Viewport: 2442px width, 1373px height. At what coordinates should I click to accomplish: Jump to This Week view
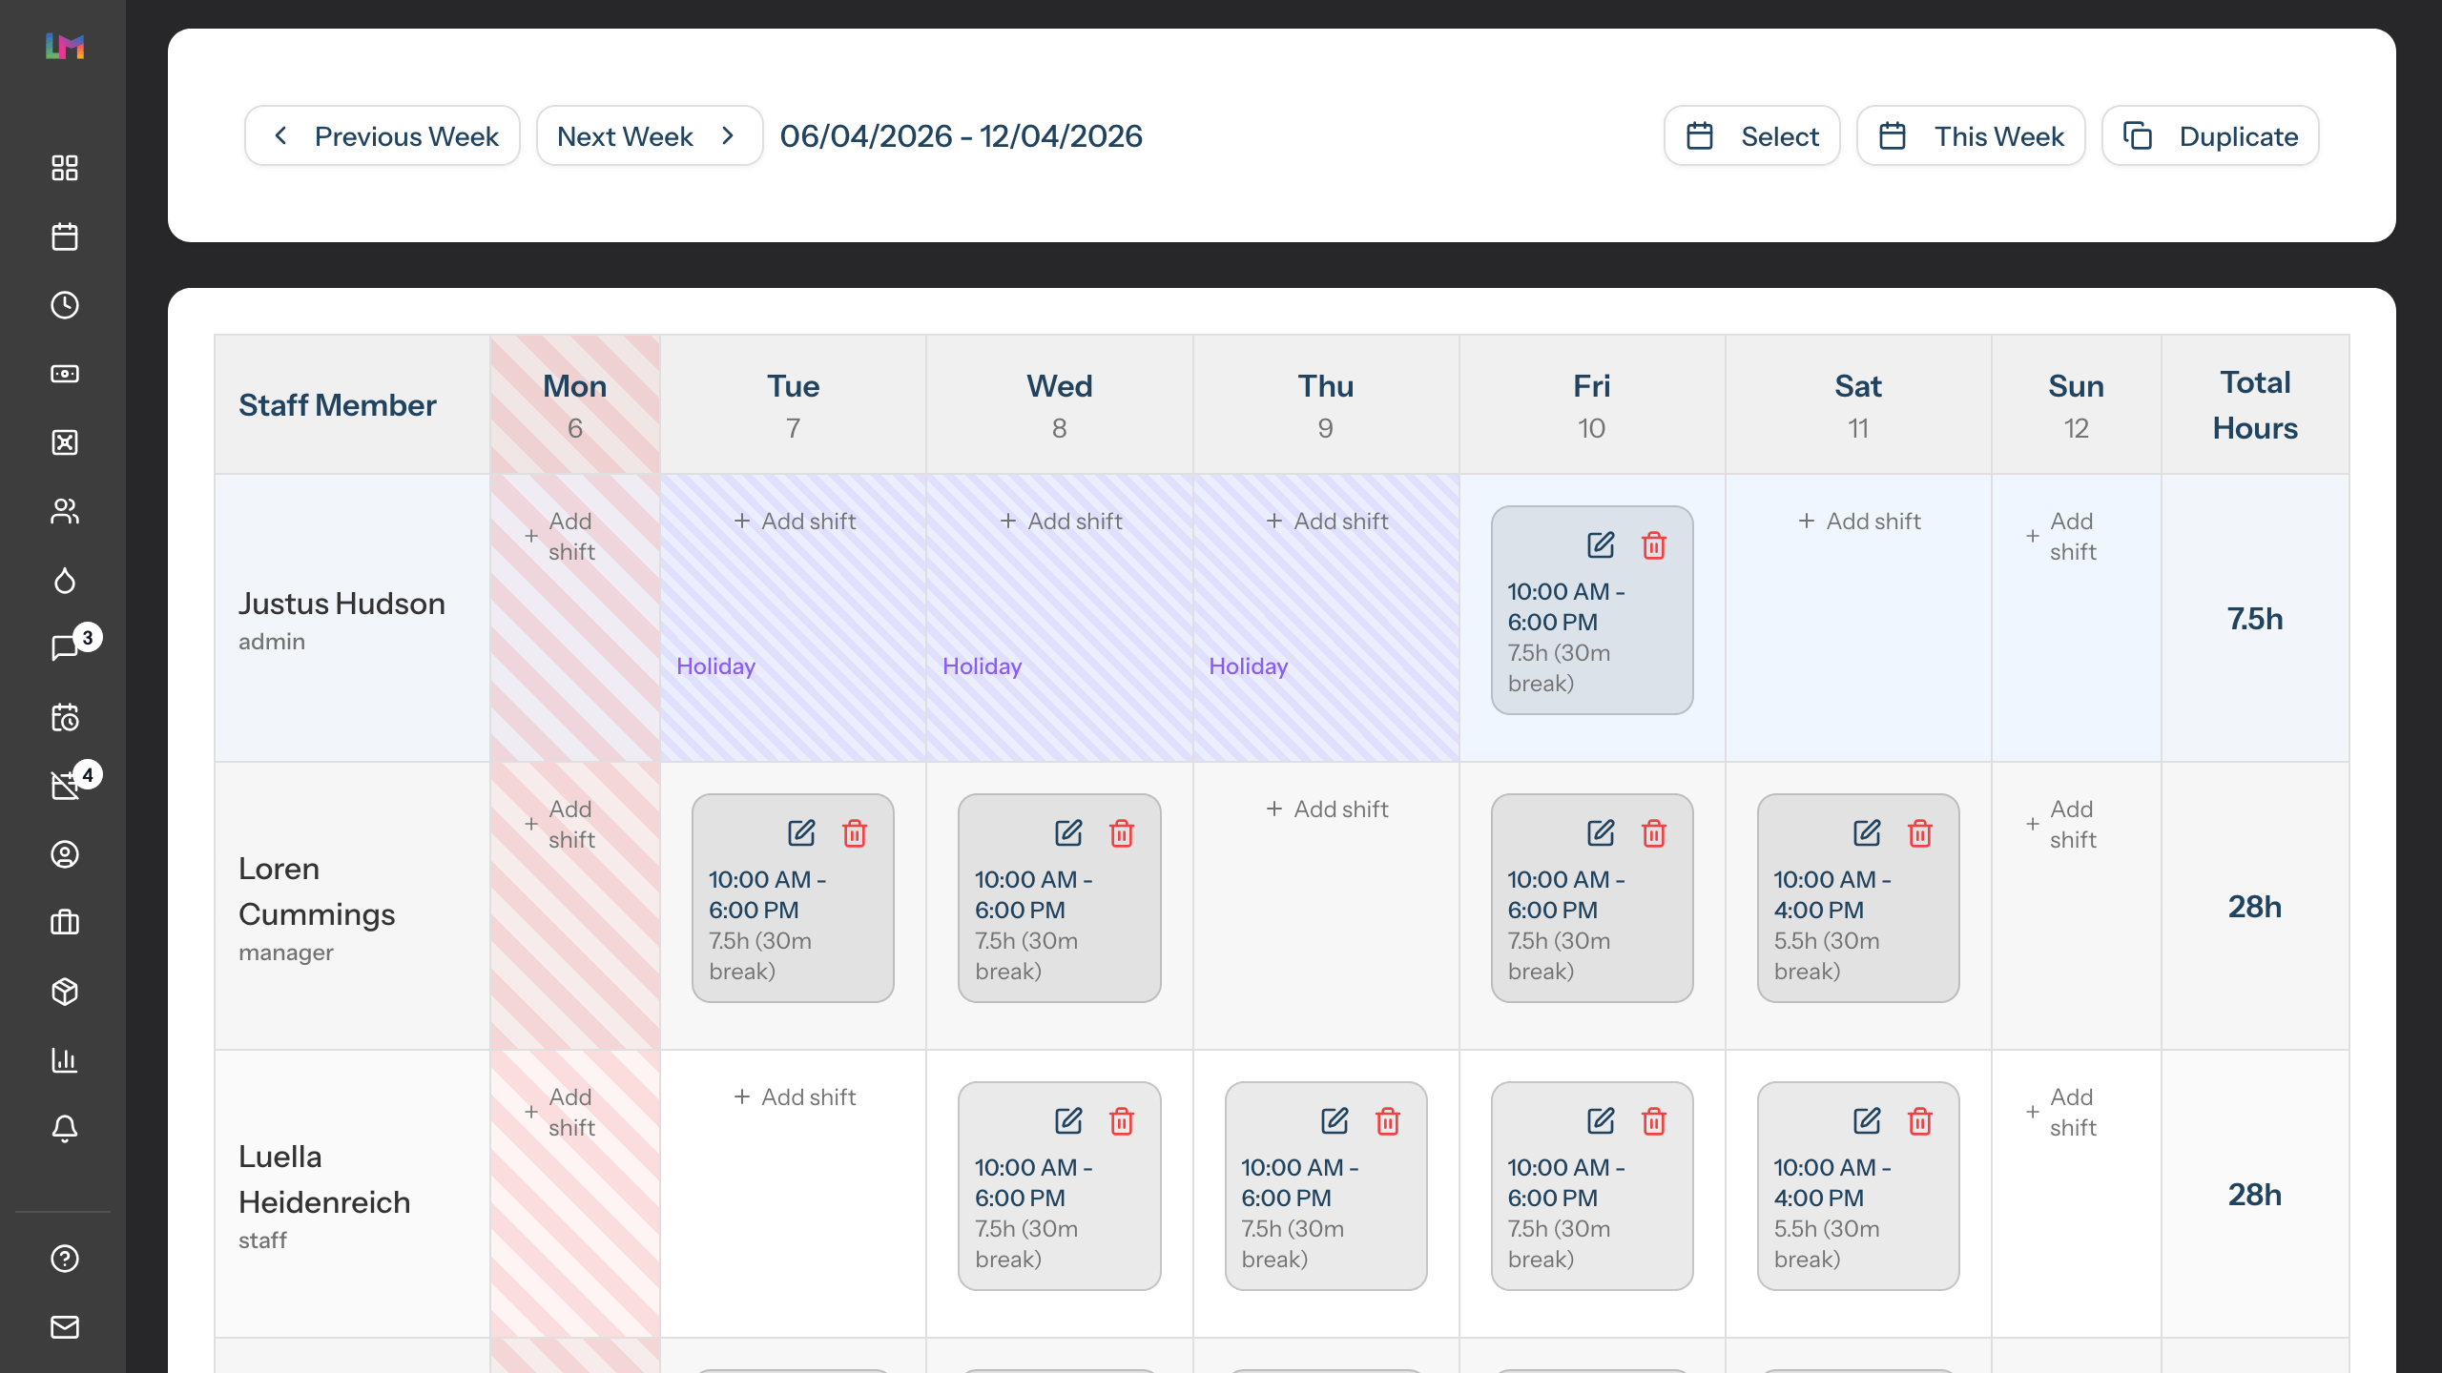[1970, 135]
